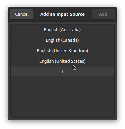Image resolution: width=125 pixels, height=129 pixels.
Task: Highlight the Canada English row
Action: pos(62,40)
